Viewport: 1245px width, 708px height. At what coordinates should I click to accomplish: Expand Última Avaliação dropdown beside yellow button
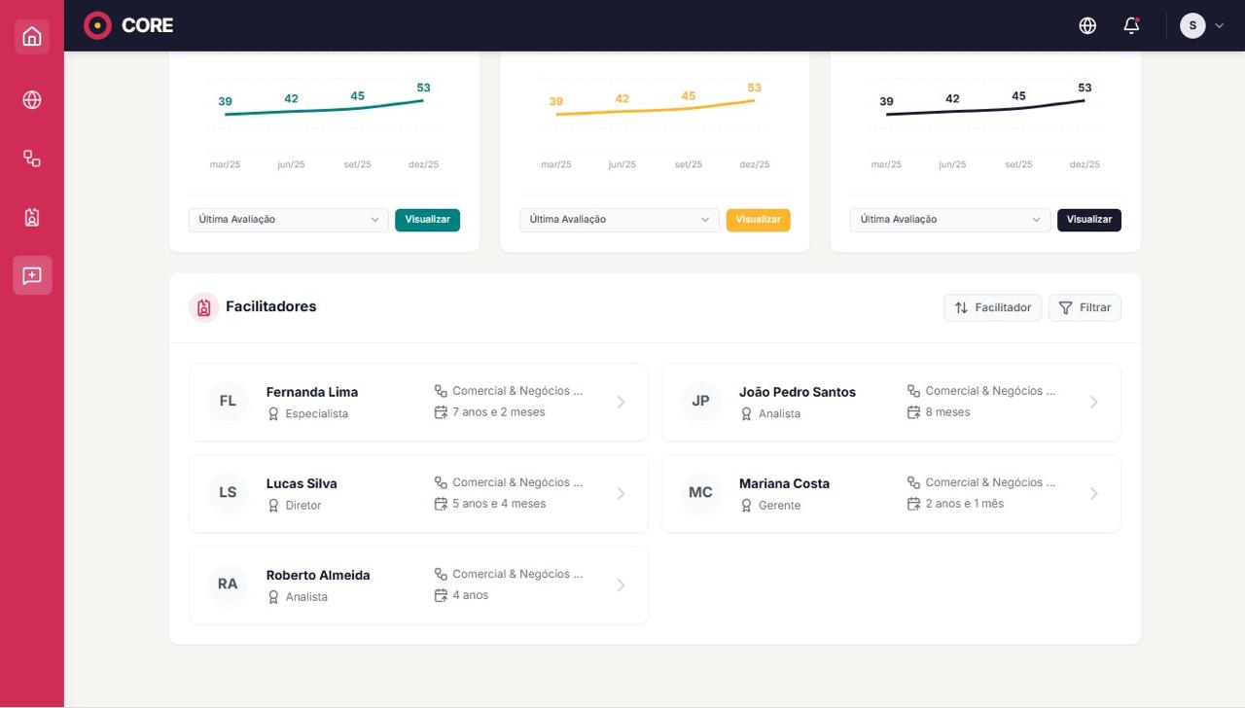(619, 220)
